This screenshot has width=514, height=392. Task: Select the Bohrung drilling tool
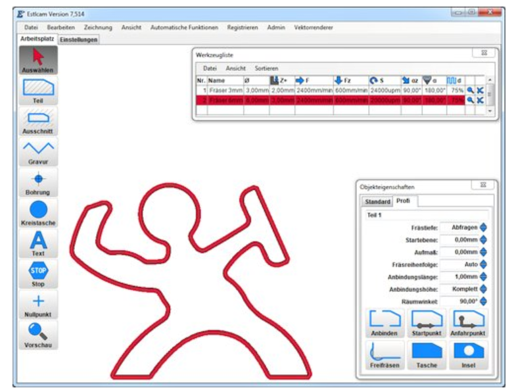[x=38, y=182]
